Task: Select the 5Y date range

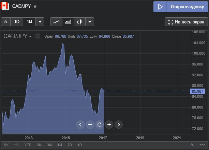Action: tap(6, 145)
